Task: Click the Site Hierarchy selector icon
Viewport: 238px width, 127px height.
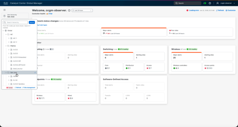Action: (x=5, y=16)
